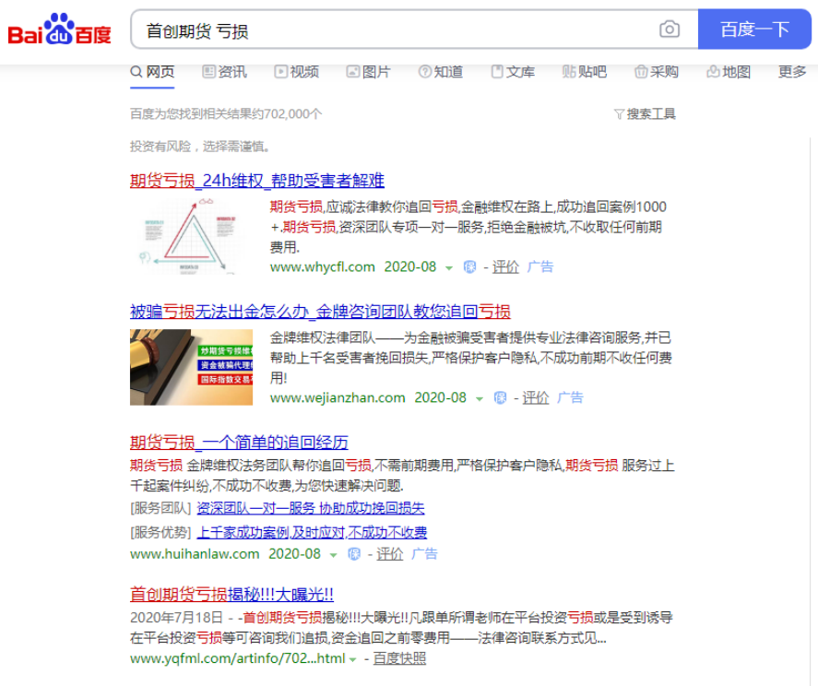
Task: Click sublink 上千家成功案例,及时应对,不成功不收费
Action: click(312, 533)
